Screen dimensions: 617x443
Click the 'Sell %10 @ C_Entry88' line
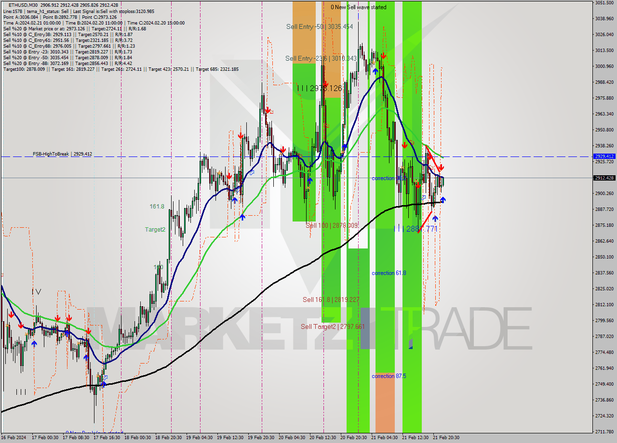pyautogui.click(x=69, y=46)
